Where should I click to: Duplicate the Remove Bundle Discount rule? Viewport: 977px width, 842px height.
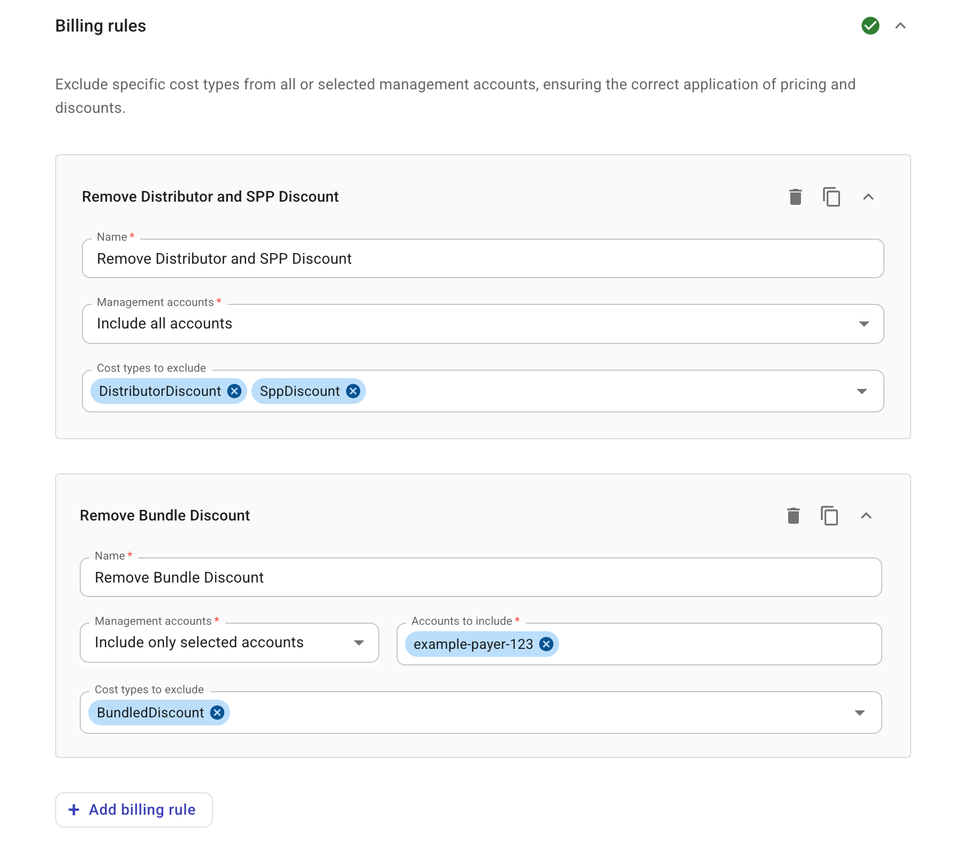[x=829, y=515]
